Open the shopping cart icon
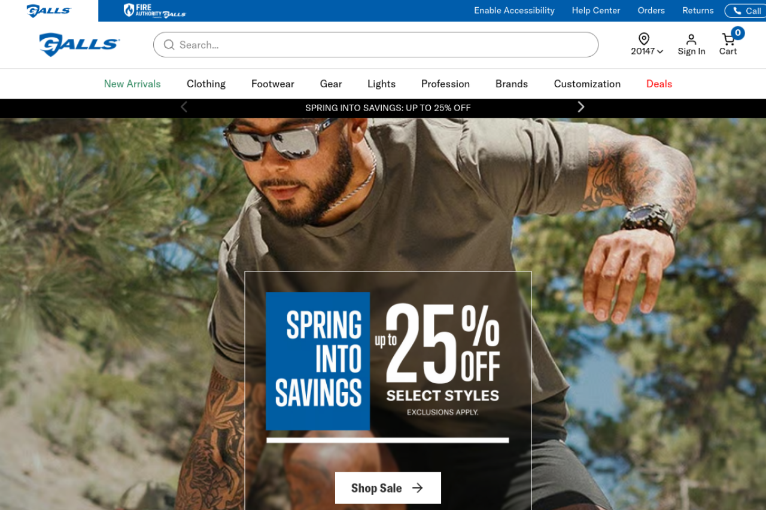This screenshot has width=766, height=510. pyautogui.click(x=728, y=39)
